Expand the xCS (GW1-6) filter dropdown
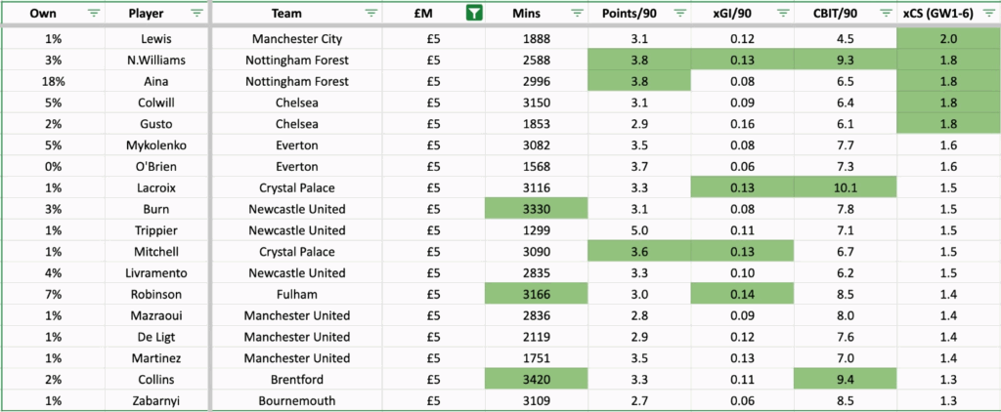Screen dimensions: 1001x412 pos(987,14)
